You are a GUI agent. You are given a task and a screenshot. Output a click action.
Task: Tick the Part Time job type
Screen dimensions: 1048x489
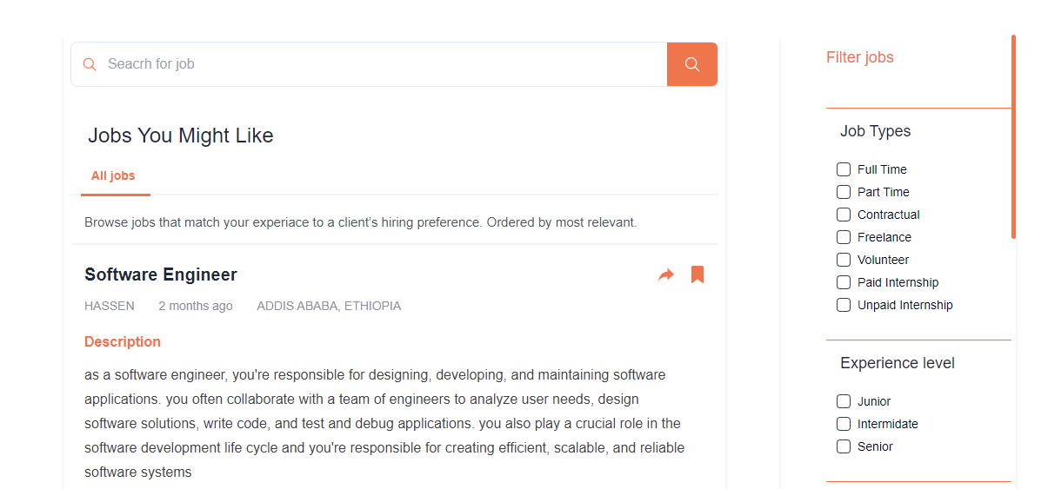844,192
